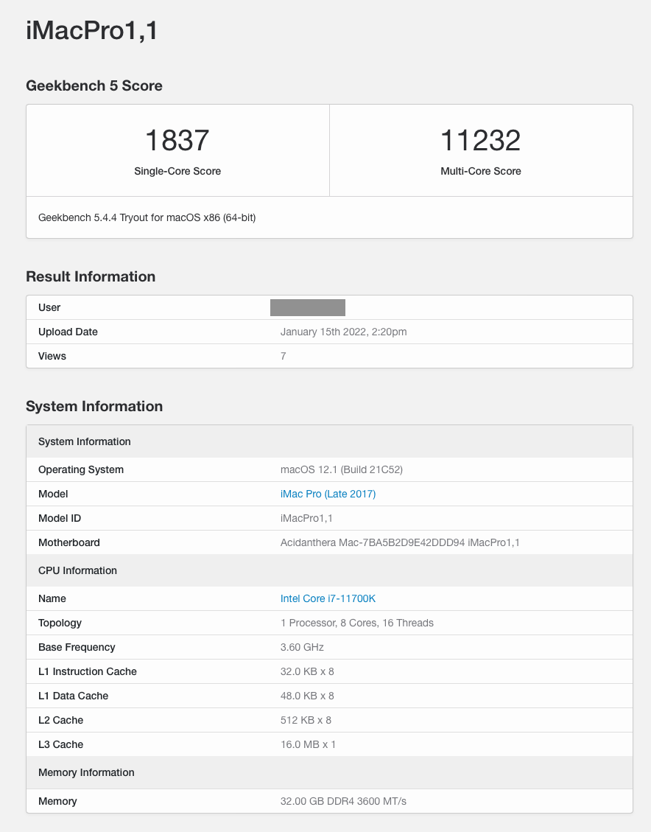Click the Views count value 7
Viewport: 651px width, 832px height.
point(283,356)
